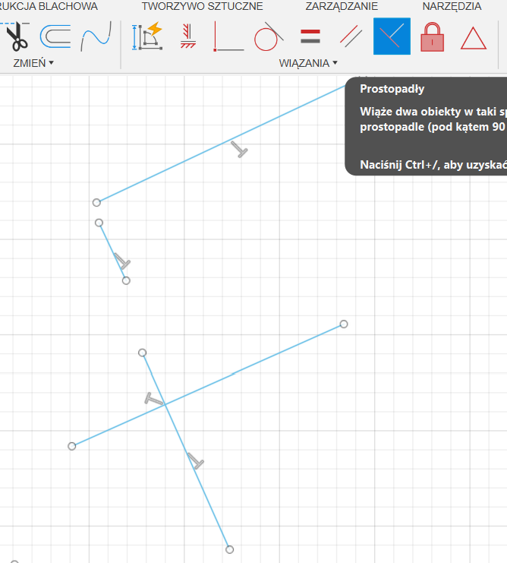Select the Equal constraint icon

tap(310, 36)
